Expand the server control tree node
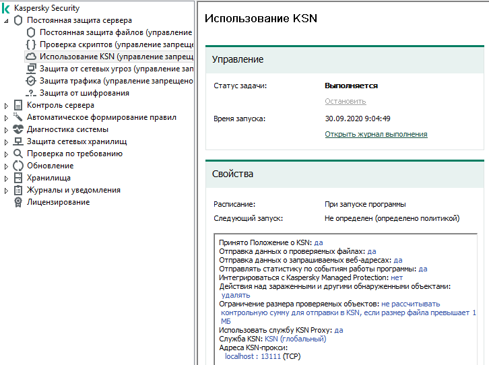This screenshot has width=489, height=365. tap(7, 106)
